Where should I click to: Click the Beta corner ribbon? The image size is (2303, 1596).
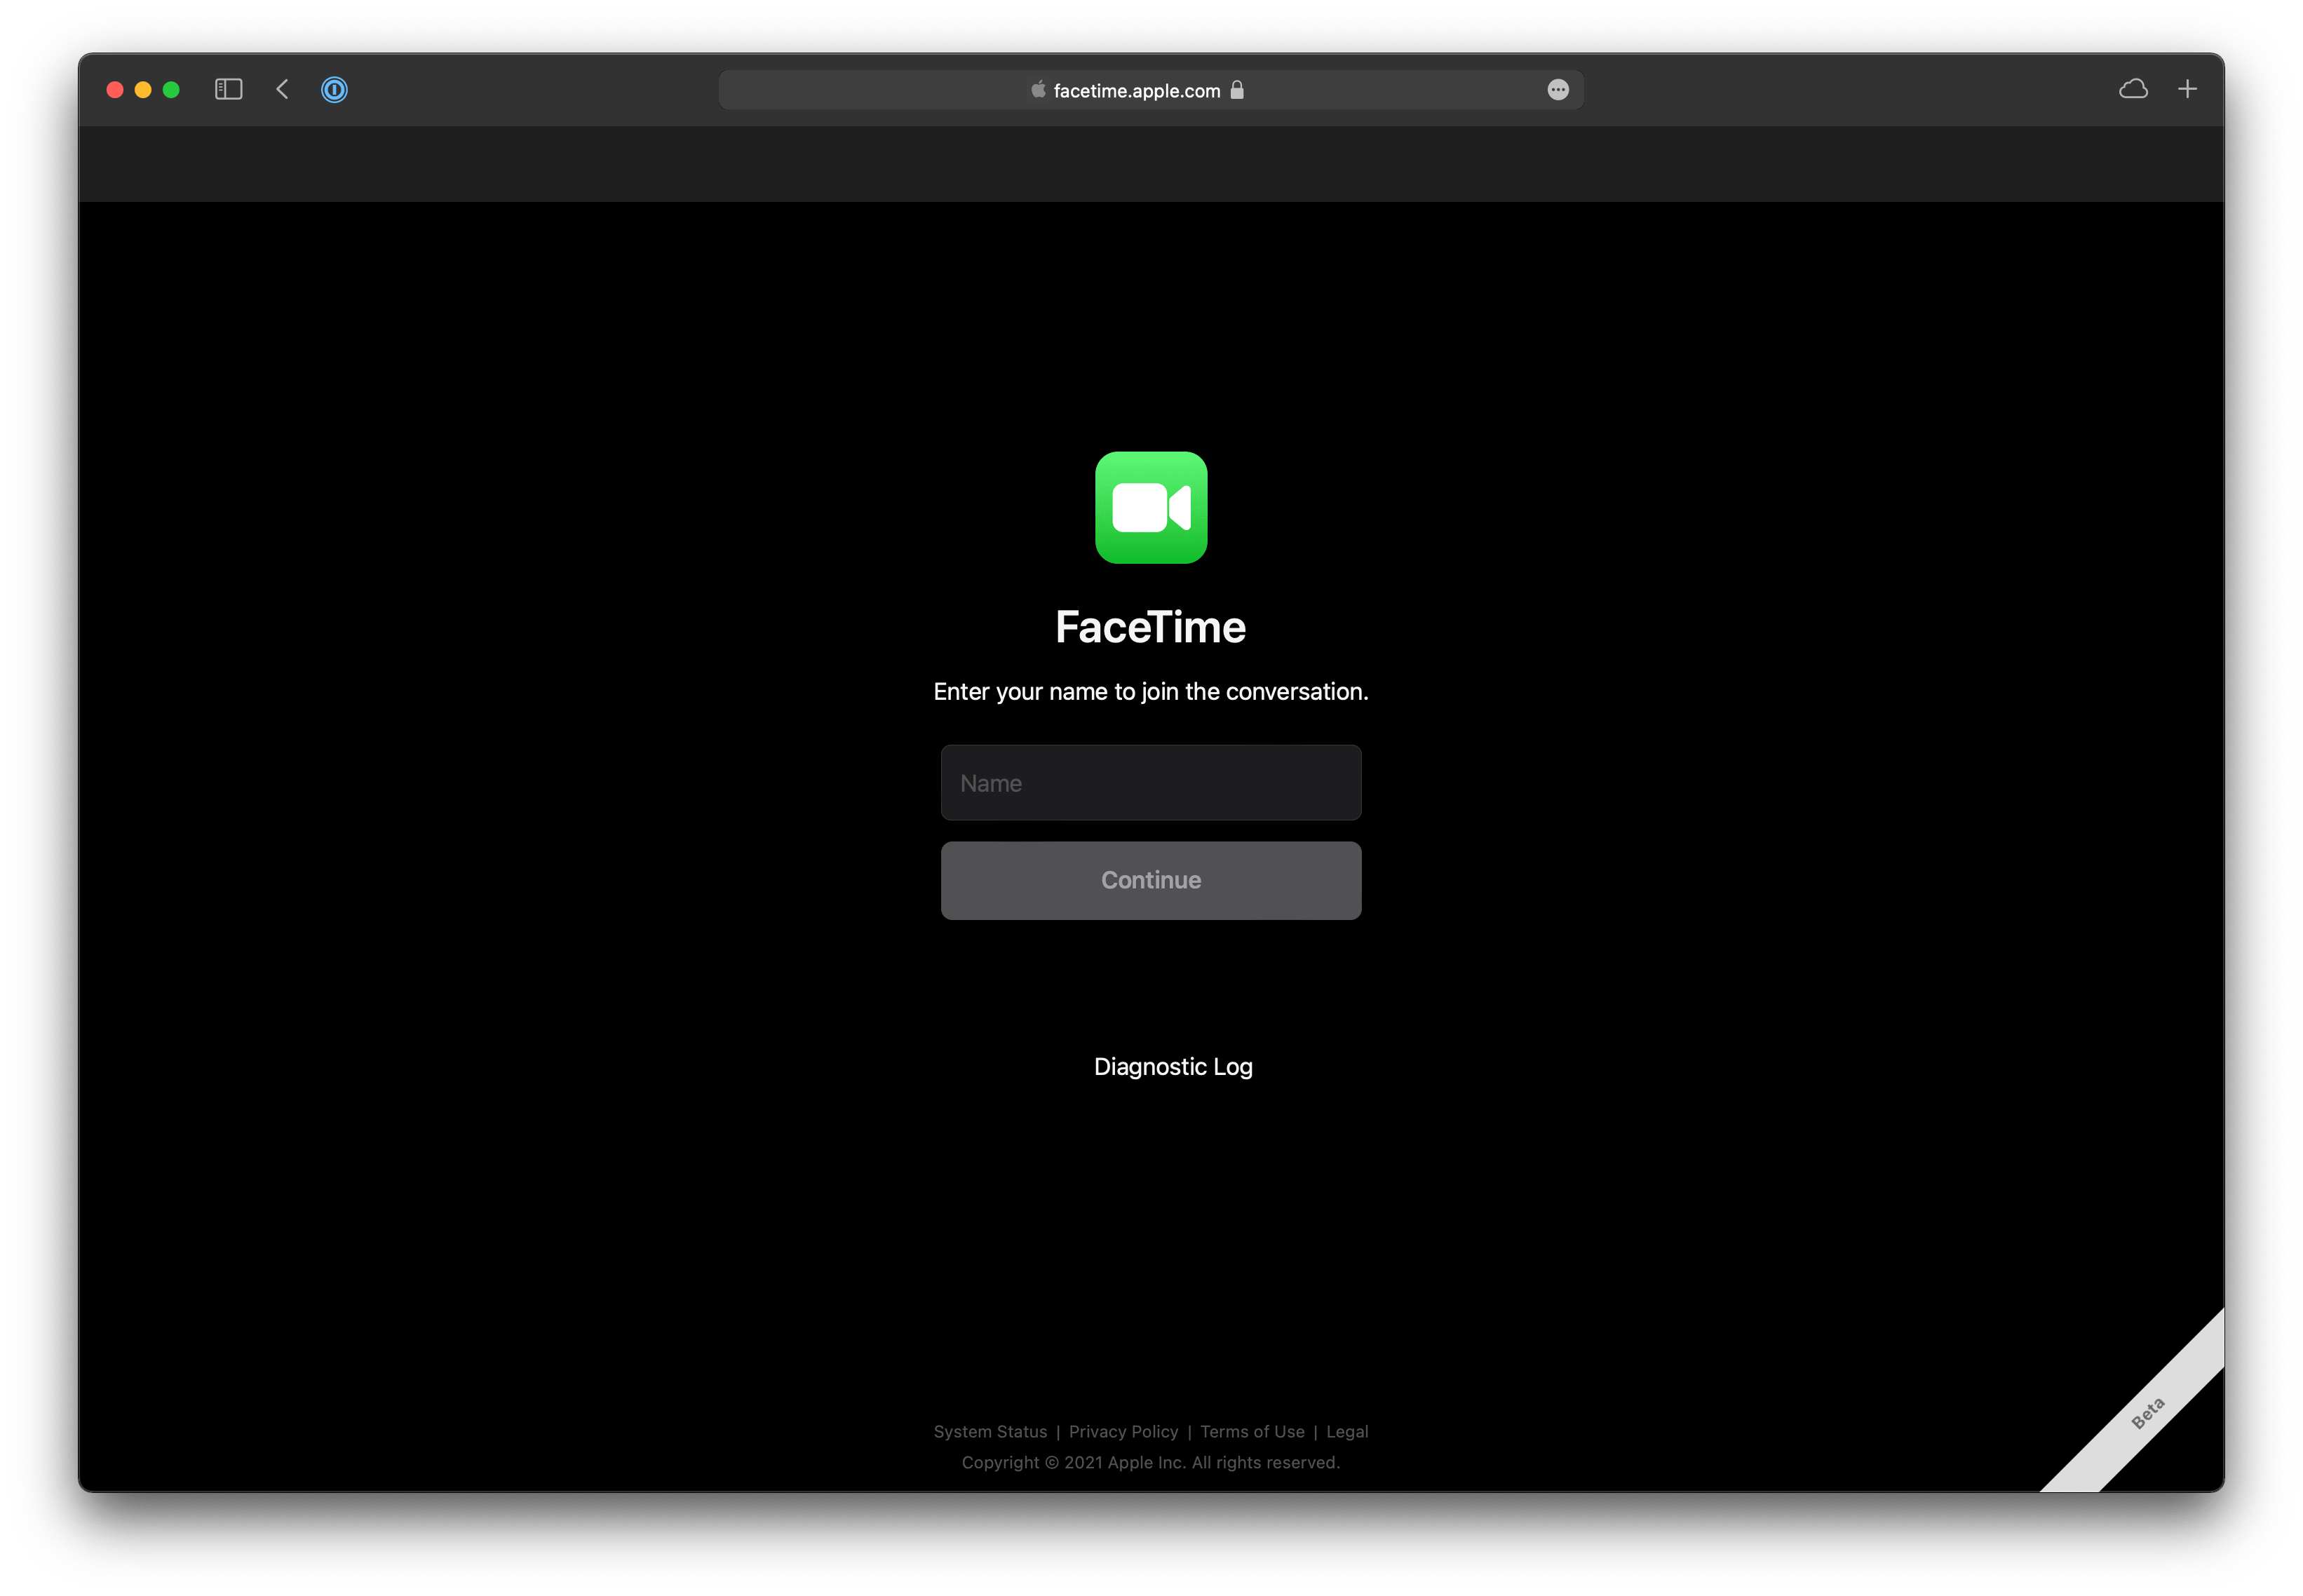tap(2147, 1413)
